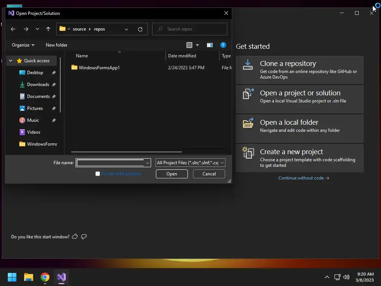Image resolution: width=381 pixels, height=286 pixels.
Task: Toggle the preview pane icon
Action: pyautogui.click(x=210, y=45)
